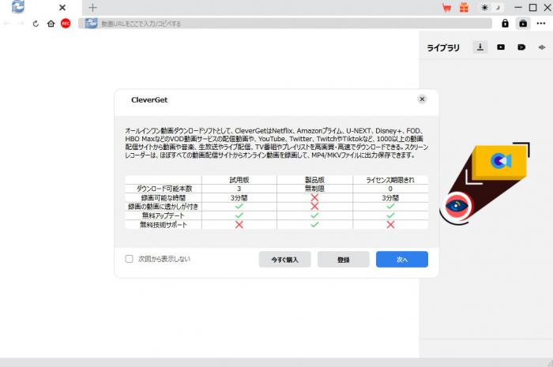
Task: Click the 無制限 cell in table
Action: click(x=314, y=189)
